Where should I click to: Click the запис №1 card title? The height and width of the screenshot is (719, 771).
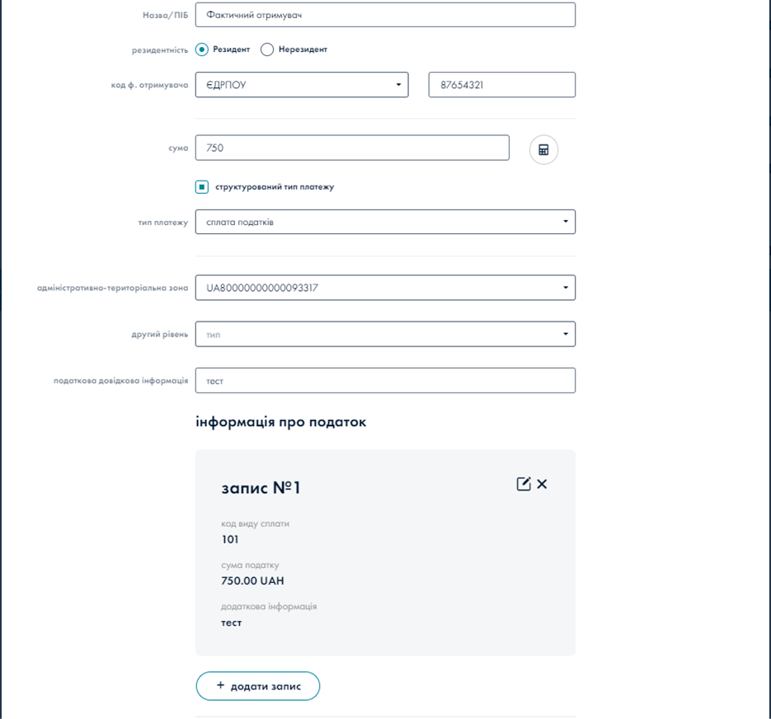click(261, 488)
